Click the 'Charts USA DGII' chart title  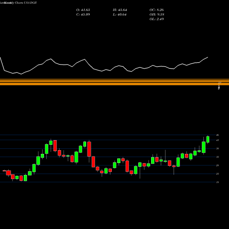point(26,3)
